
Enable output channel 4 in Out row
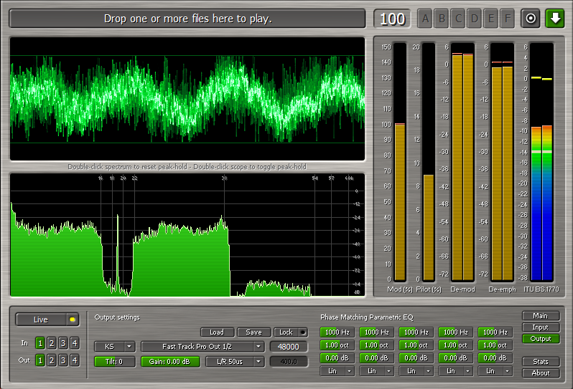tap(75, 360)
